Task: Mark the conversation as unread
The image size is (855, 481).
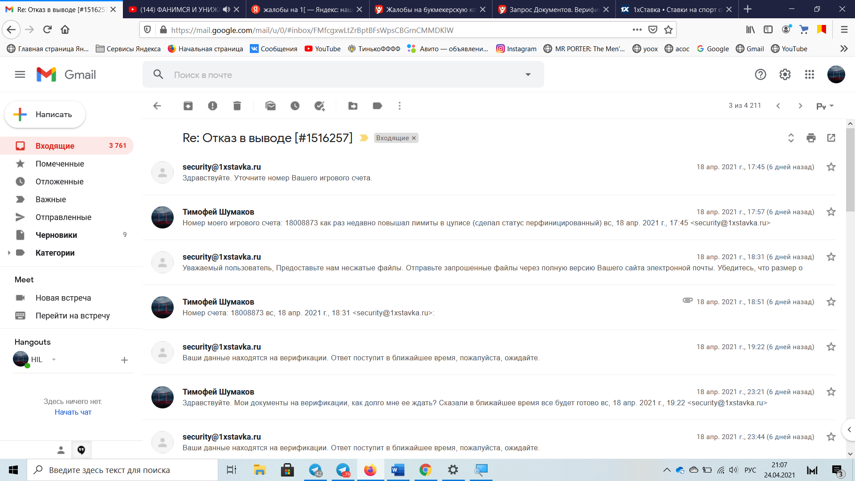Action: 270,106
